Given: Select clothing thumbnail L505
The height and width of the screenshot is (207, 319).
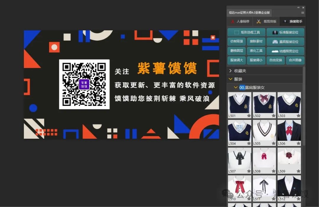Looking at the screenshot, I should (x=264, y=130).
